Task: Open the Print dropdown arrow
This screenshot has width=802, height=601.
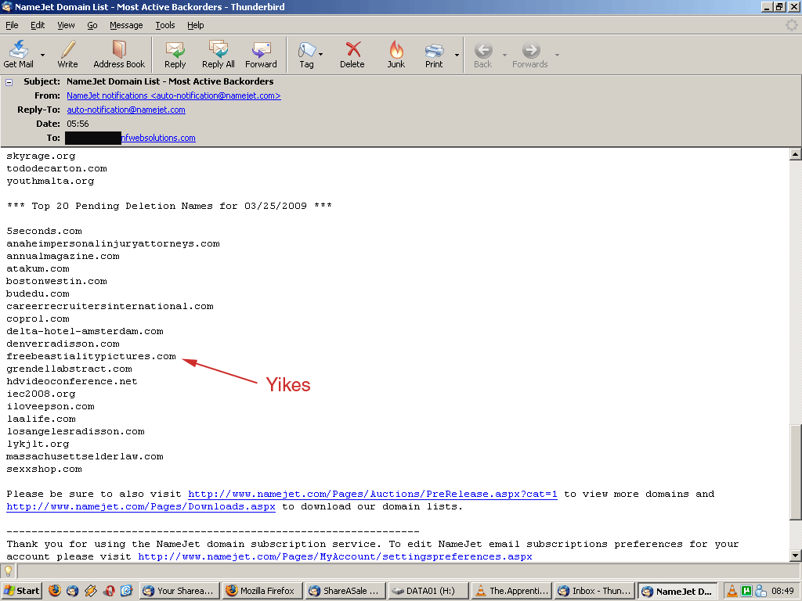Action: tap(456, 55)
